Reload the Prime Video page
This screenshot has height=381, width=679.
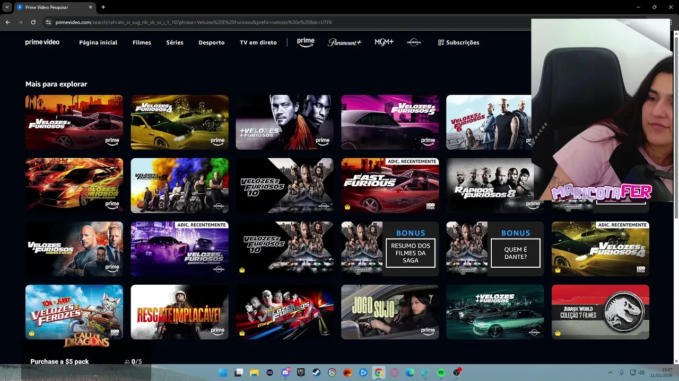point(33,22)
